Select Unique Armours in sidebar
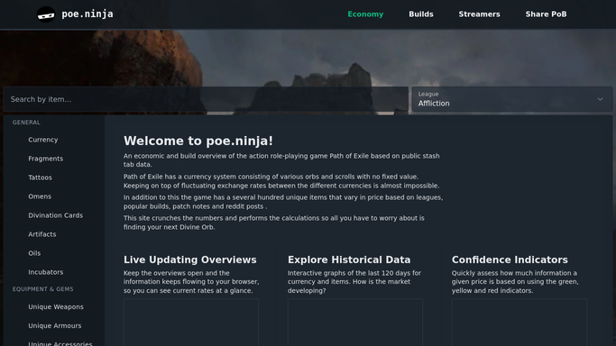This screenshot has width=616, height=346. 54,325
